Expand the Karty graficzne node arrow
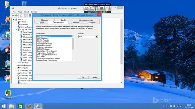This screenshot has width=195, height=109. pos(16,27)
